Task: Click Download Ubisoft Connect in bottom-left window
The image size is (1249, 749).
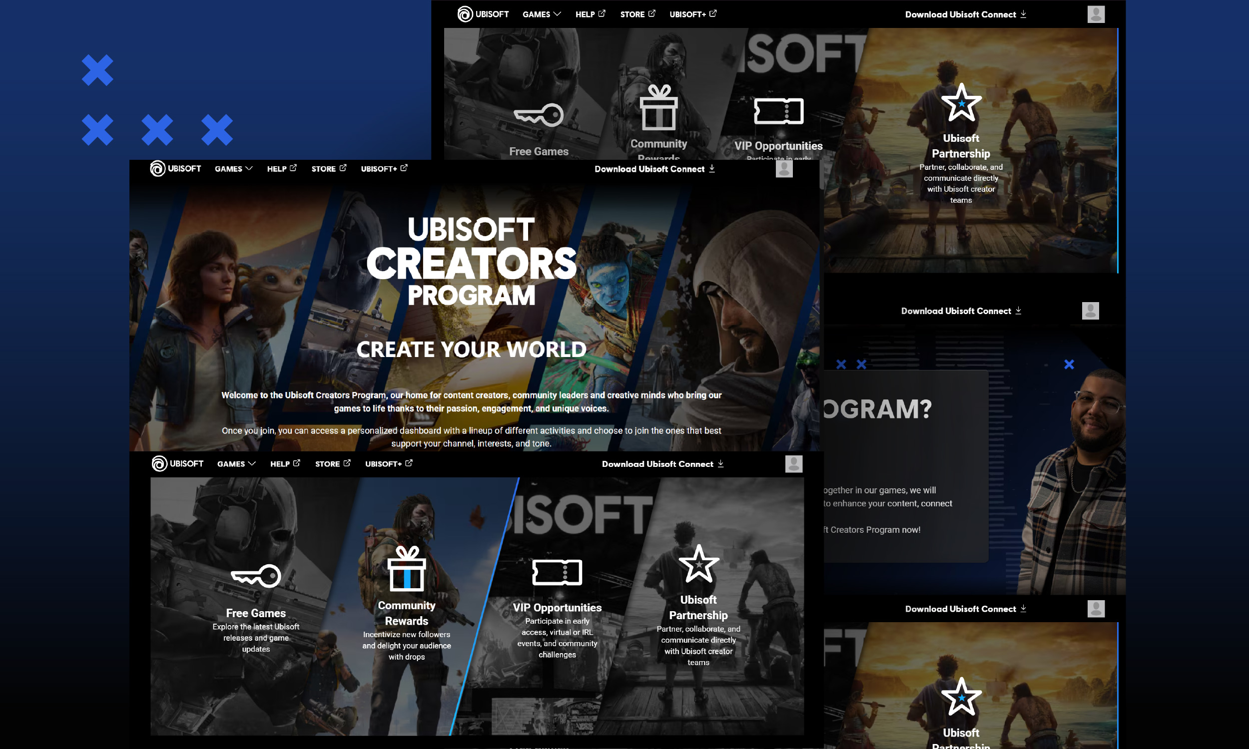Action: pyautogui.click(x=662, y=463)
